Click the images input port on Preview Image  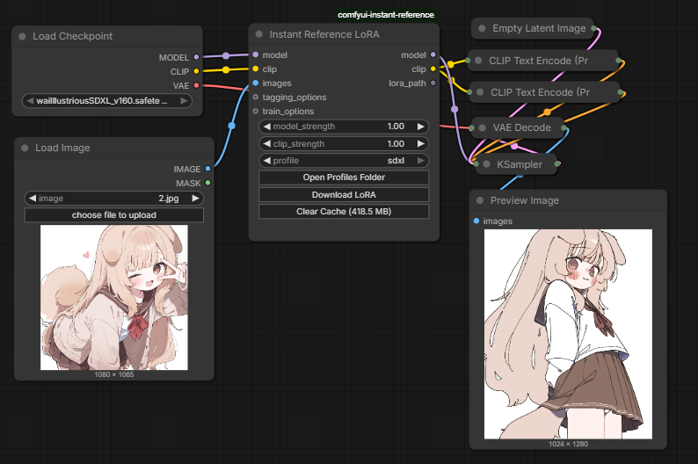click(476, 221)
